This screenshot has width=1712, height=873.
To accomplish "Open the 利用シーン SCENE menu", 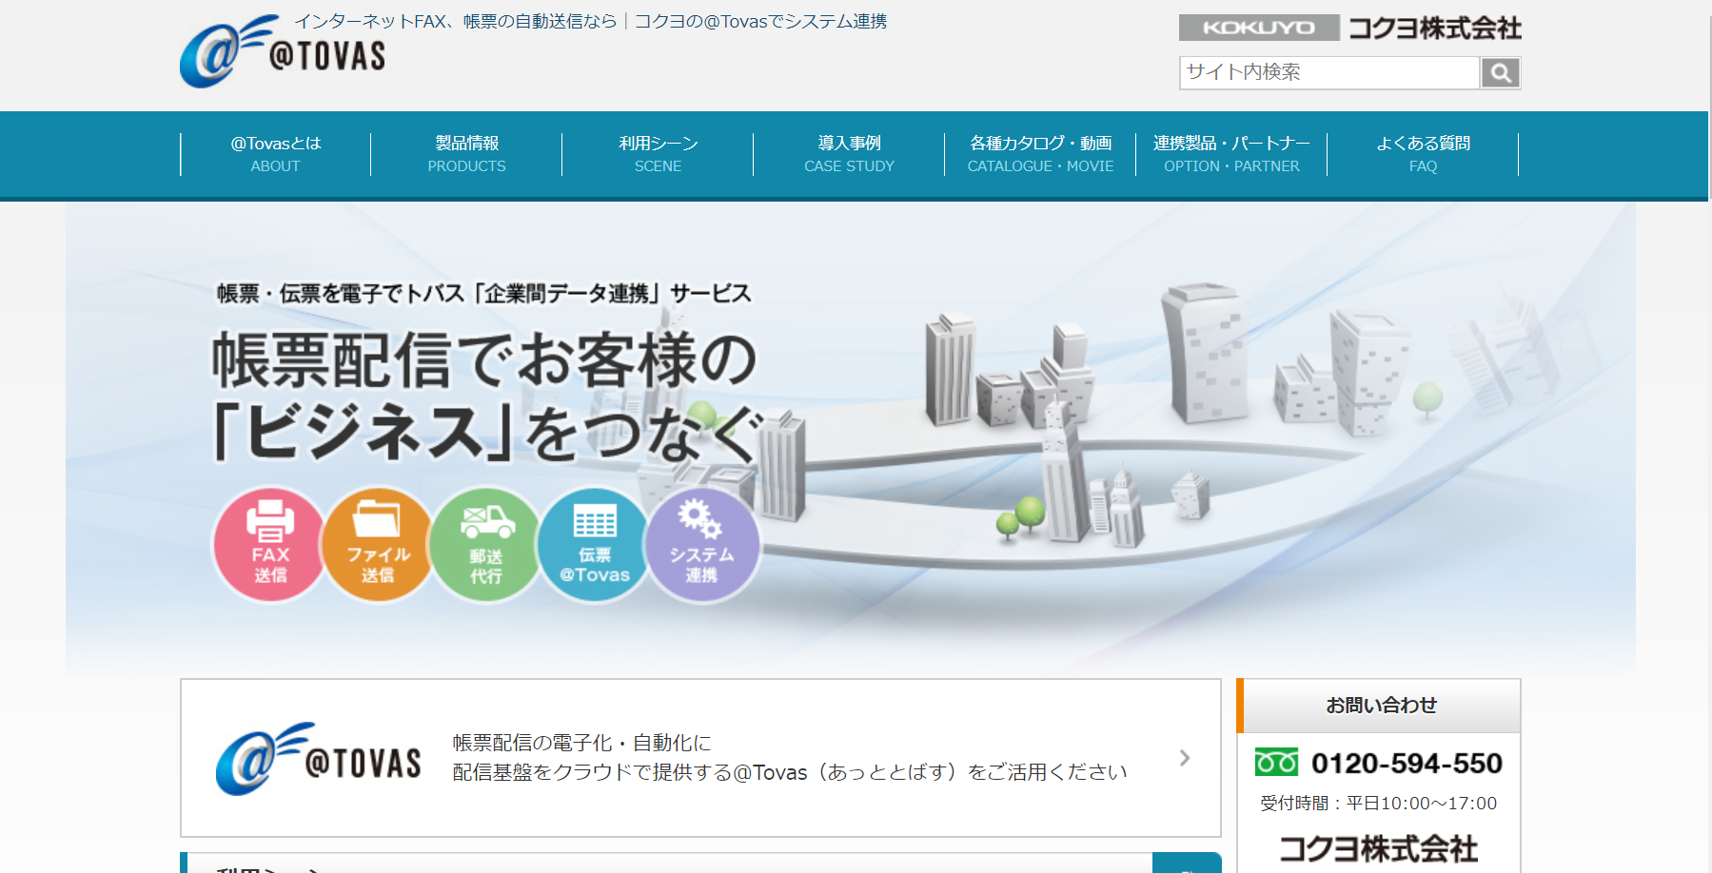I will click(x=658, y=154).
